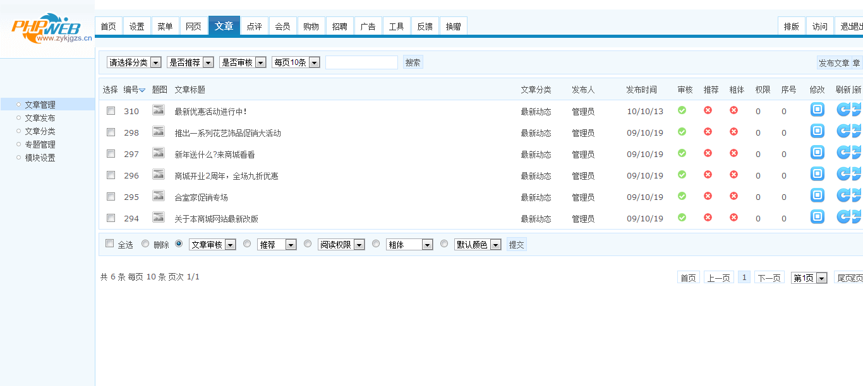Toggle red 粗体 cross for article 294
This screenshot has width=863, height=386.
734,218
